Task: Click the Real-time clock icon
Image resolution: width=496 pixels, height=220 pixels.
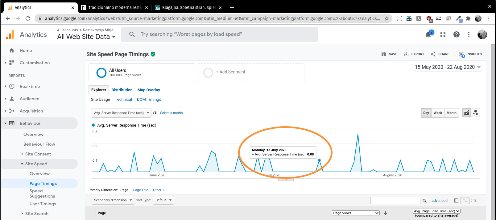Action: pos(12,86)
